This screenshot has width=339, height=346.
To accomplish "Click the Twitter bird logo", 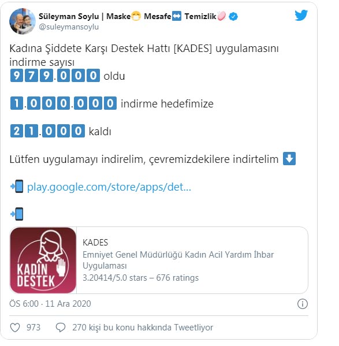I will 301,15.
